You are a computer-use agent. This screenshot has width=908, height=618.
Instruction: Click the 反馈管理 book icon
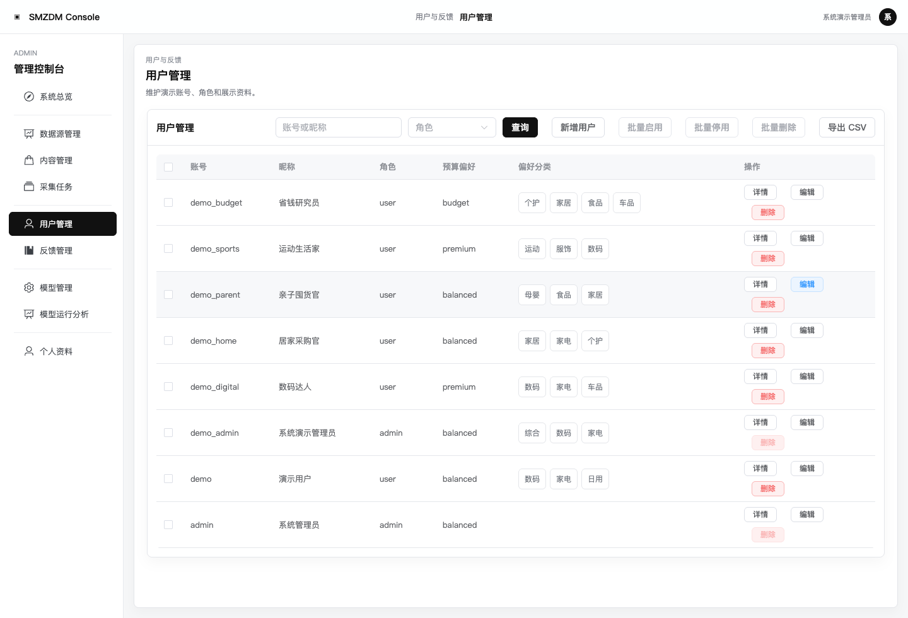[29, 250]
